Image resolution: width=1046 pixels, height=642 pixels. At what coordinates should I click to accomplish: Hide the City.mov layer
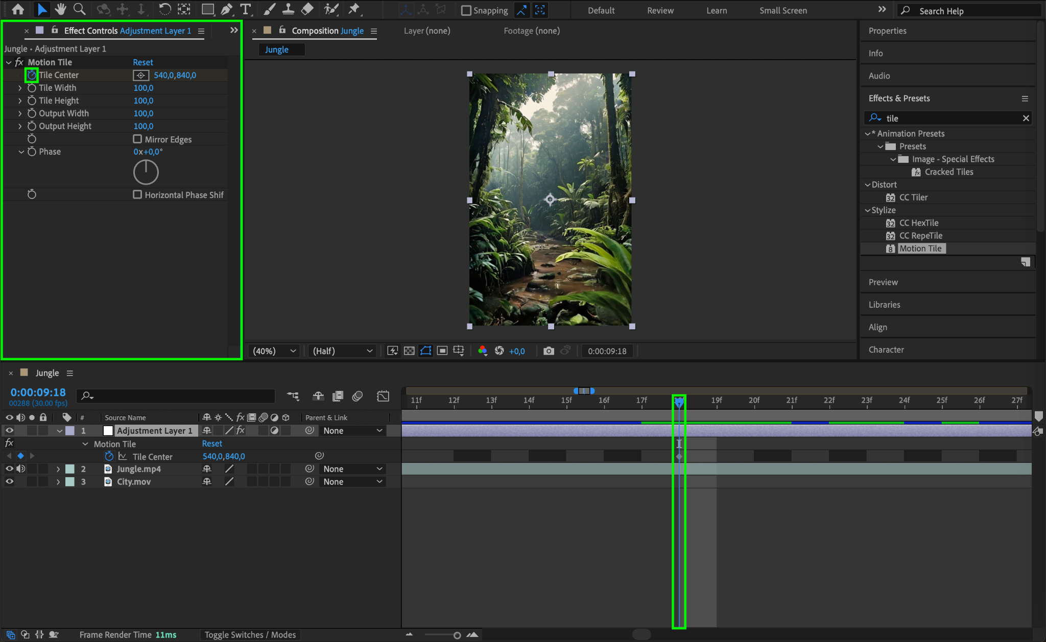[x=9, y=481]
